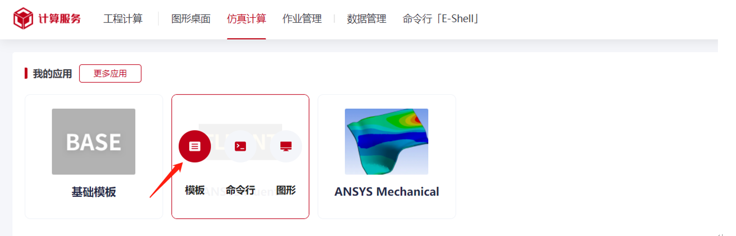736x236 pixels.
Task: Launch the 命令行 terminal icon on Fluent card
Action: 240,146
